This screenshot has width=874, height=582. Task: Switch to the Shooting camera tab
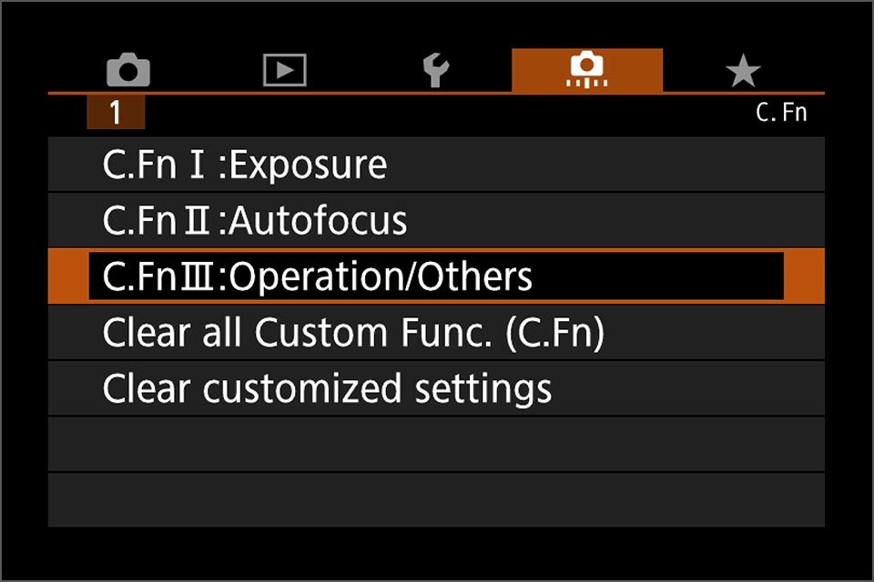point(128,70)
